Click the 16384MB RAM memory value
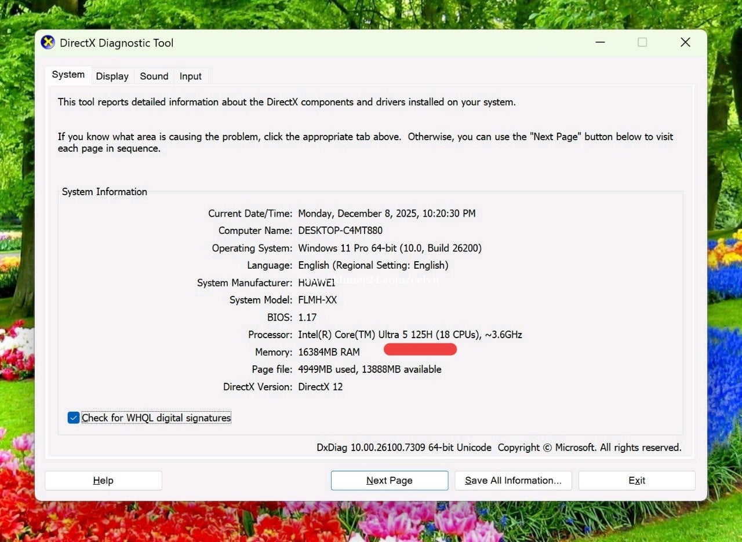Viewport: 742px width, 542px height. pos(329,352)
